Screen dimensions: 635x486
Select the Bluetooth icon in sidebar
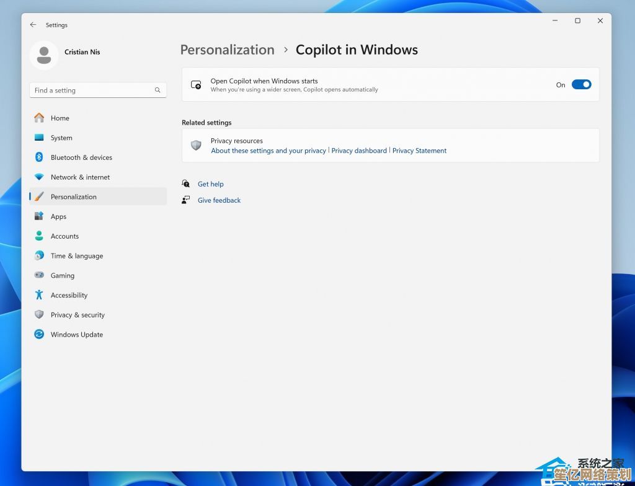pos(39,157)
